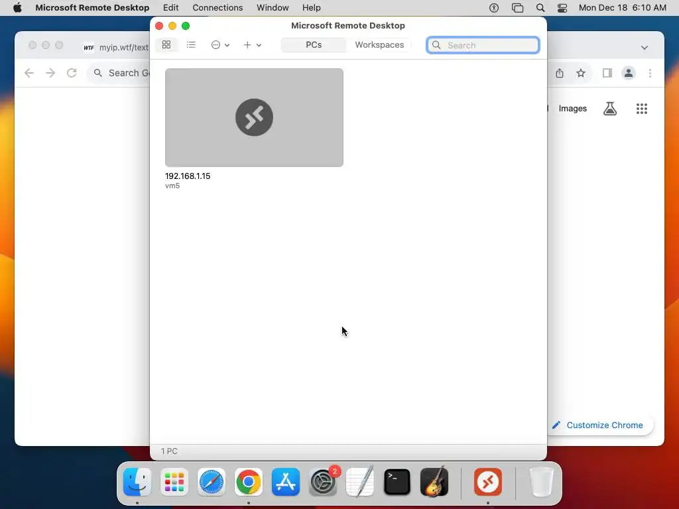Viewport: 679px width, 509px height.
Task: Click Chrome's back arrow button
Action: [x=29, y=73]
